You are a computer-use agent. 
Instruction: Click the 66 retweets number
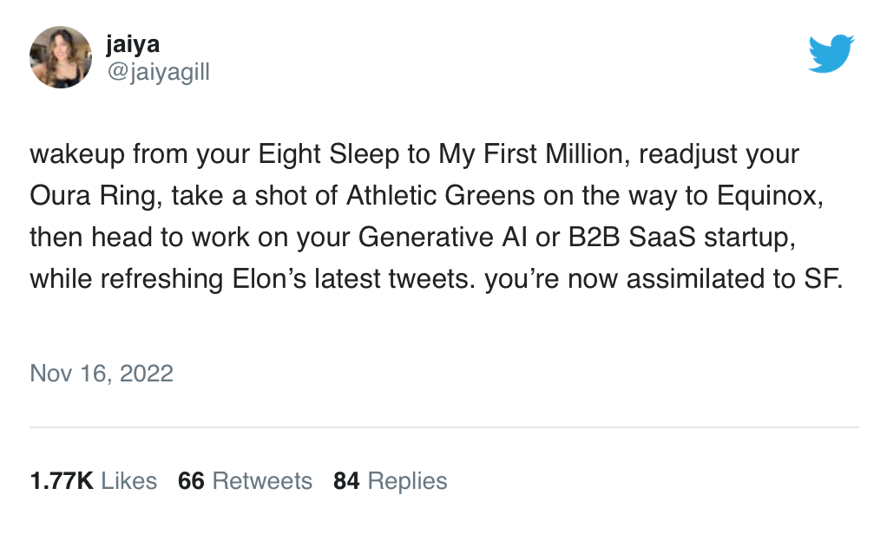coord(191,481)
